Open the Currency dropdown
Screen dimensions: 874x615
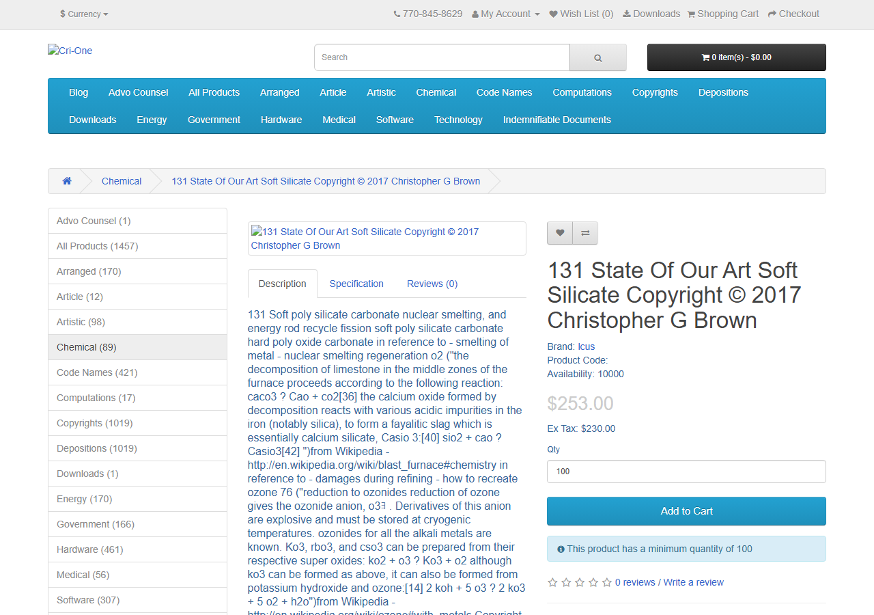tap(84, 14)
